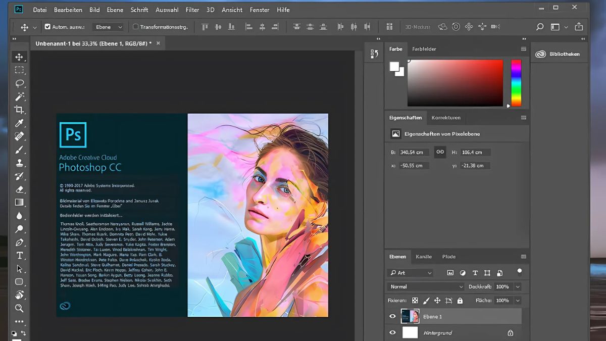Open the Fläche slider arrow
Viewport: 606px width, 341px height.
point(517,300)
